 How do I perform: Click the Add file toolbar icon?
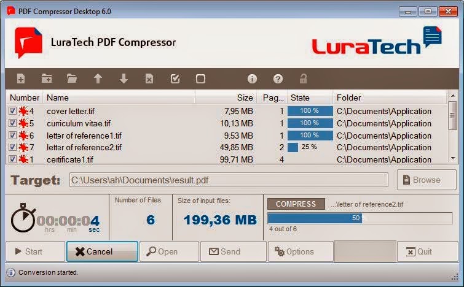[x=21, y=79]
